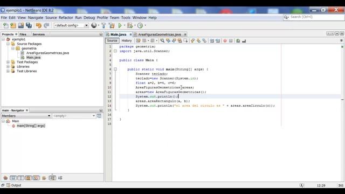345x194 pixels.
Task: Select main(String[] args) in Navigator
Action: [x=31, y=126]
